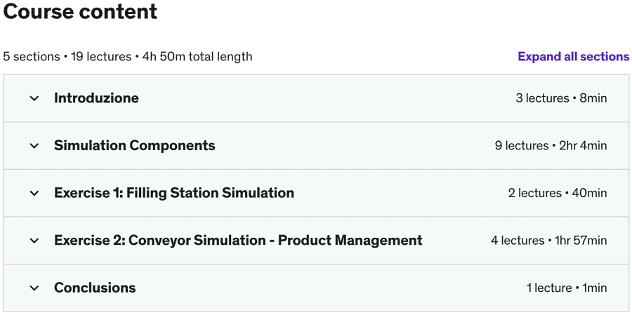Expand the Simulation Components section title
Image resolution: width=632 pixels, height=315 pixels.
[x=134, y=146]
